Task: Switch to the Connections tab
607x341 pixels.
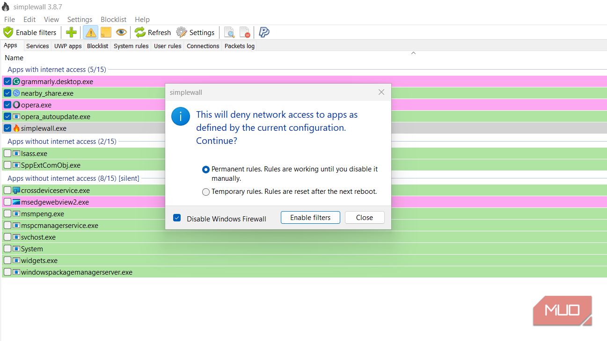Action: tap(203, 46)
